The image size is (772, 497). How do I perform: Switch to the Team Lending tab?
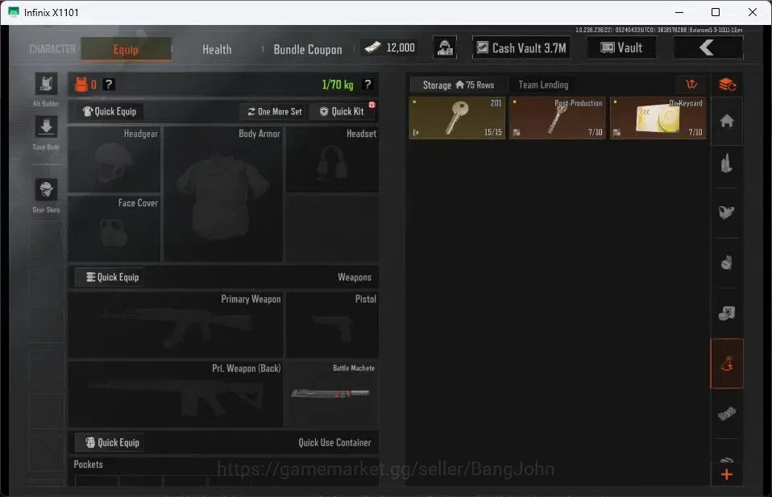(x=544, y=85)
